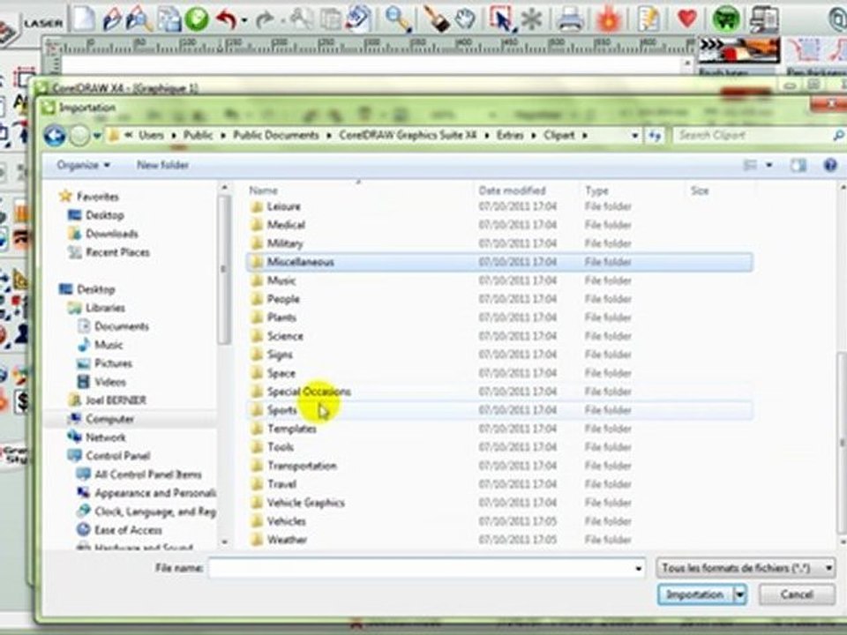
Task: Open the Importation button dropdown arrow
Action: (x=740, y=594)
